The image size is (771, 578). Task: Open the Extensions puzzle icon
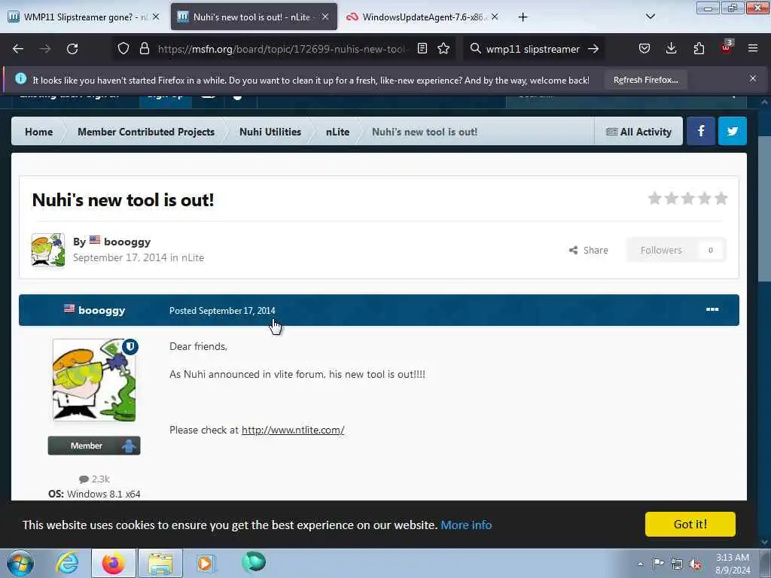(x=699, y=48)
